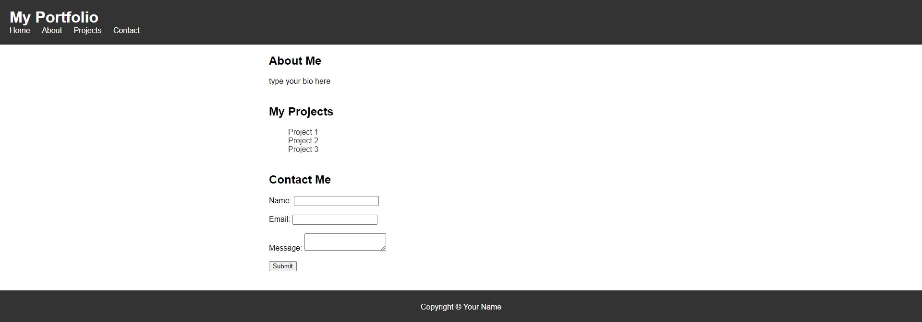Click the bio placeholder text

click(299, 81)
